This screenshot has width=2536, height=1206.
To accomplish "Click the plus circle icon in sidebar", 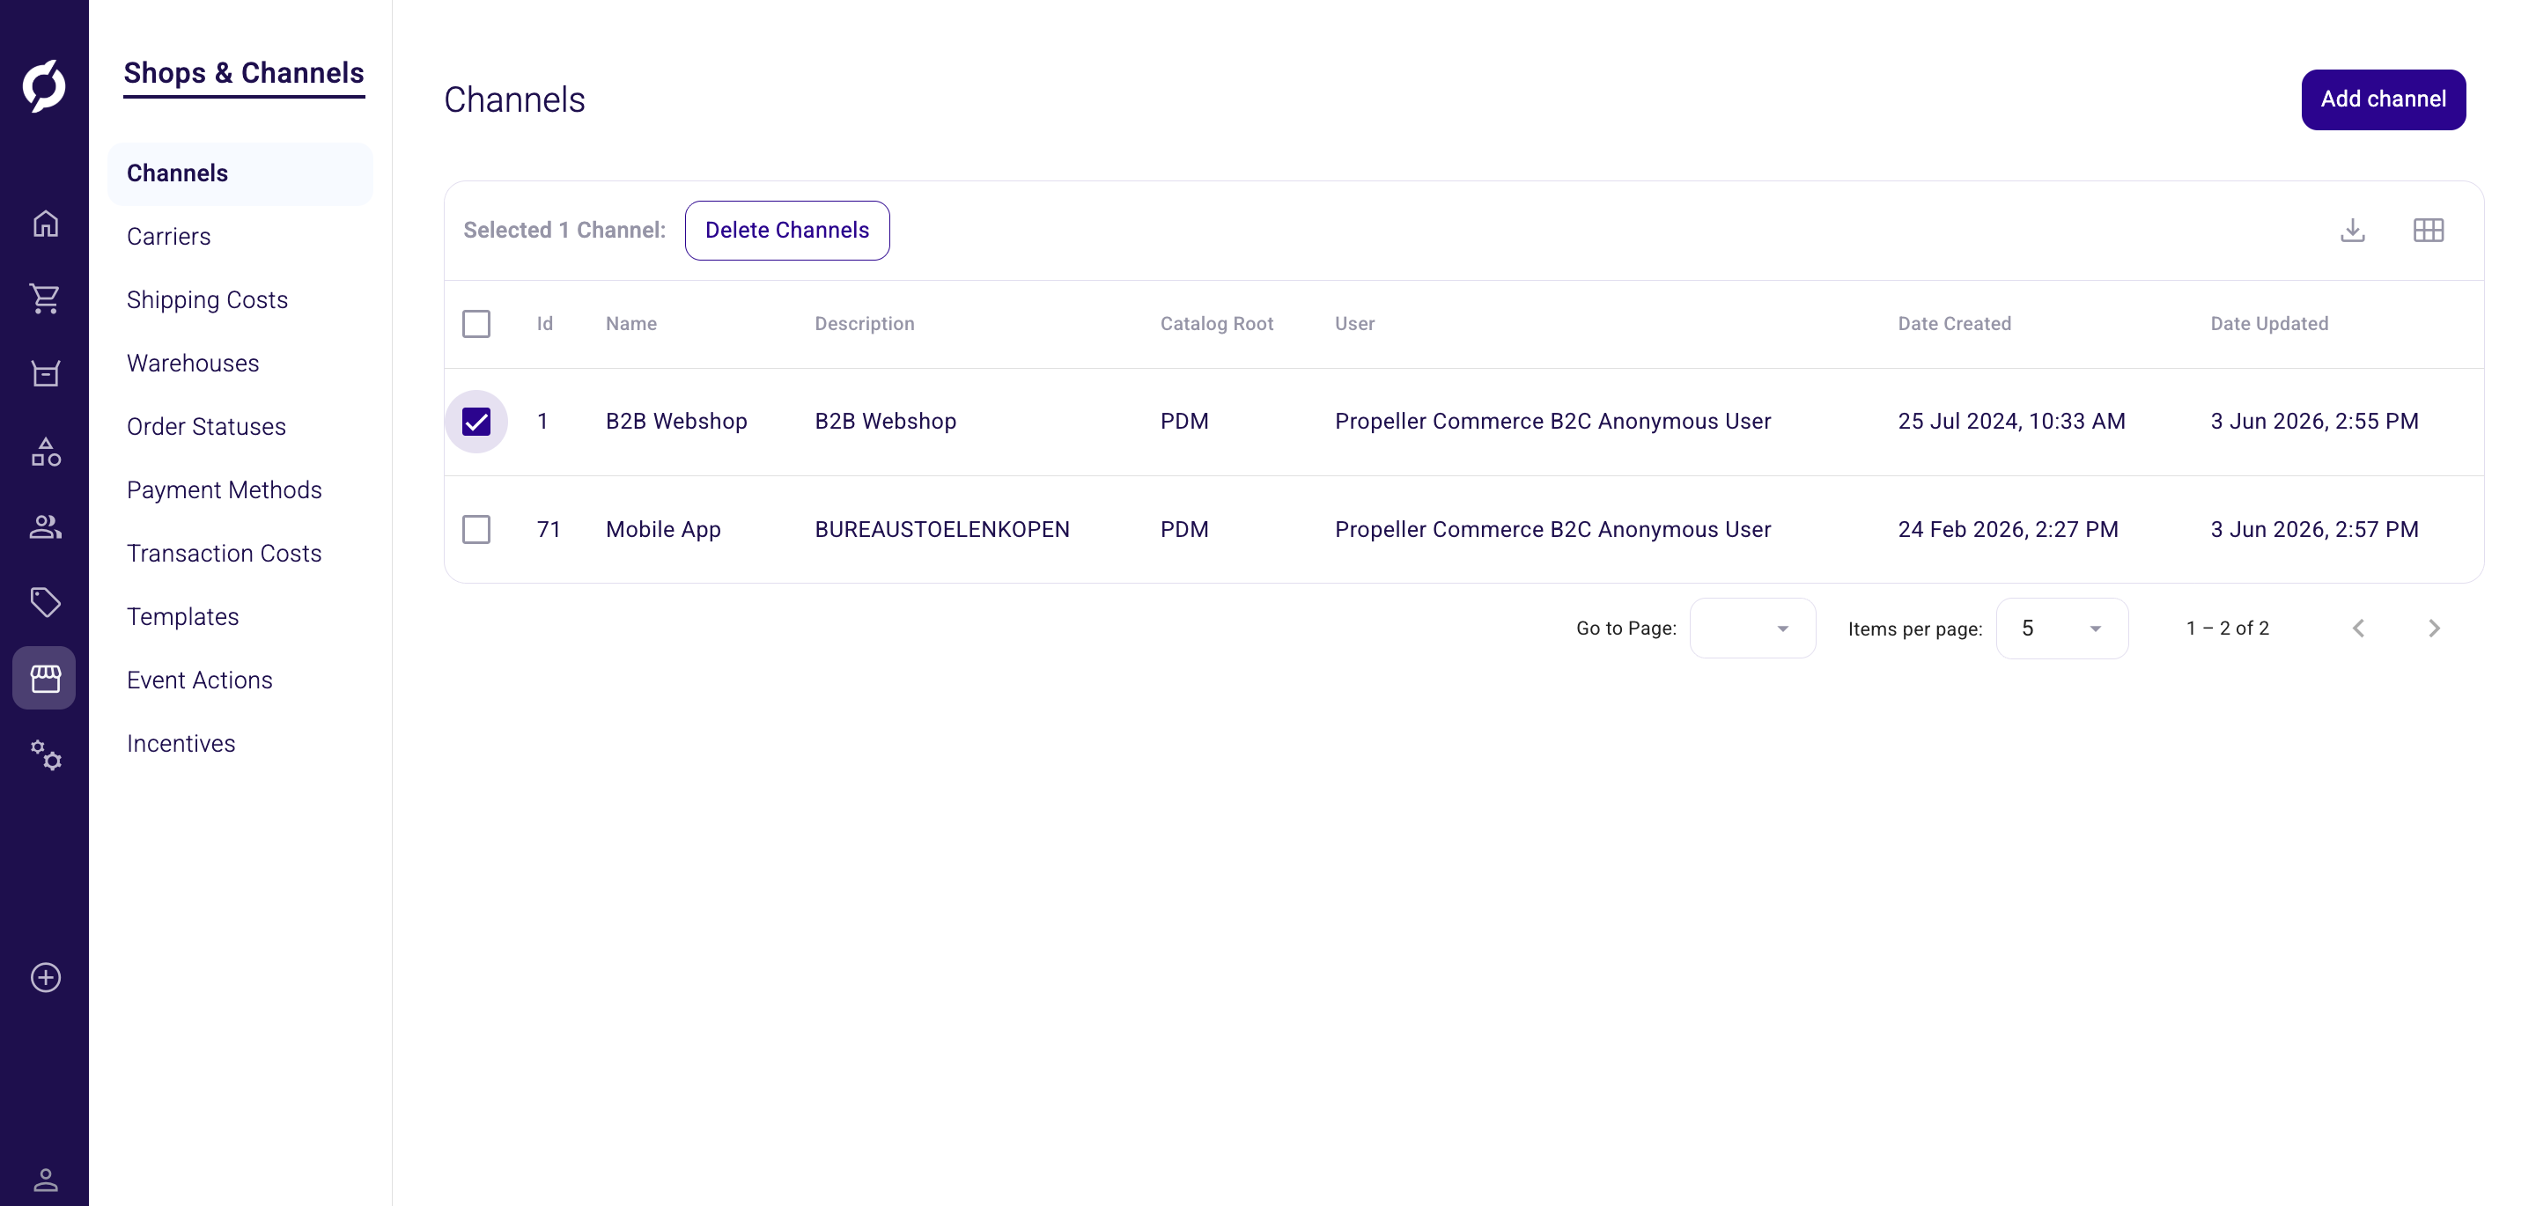I will (x=45, y=978).
